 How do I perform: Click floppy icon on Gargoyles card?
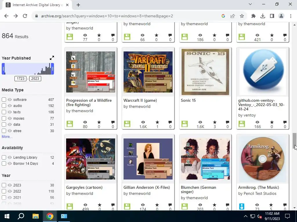click(x=70, y=206)
